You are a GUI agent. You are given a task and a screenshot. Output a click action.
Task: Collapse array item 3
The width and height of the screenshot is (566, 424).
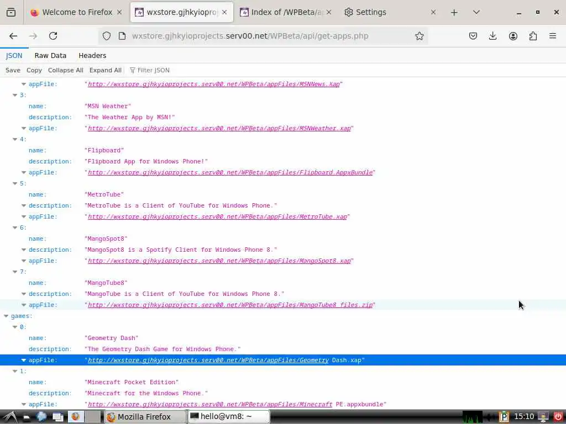(x=15, y=95)
